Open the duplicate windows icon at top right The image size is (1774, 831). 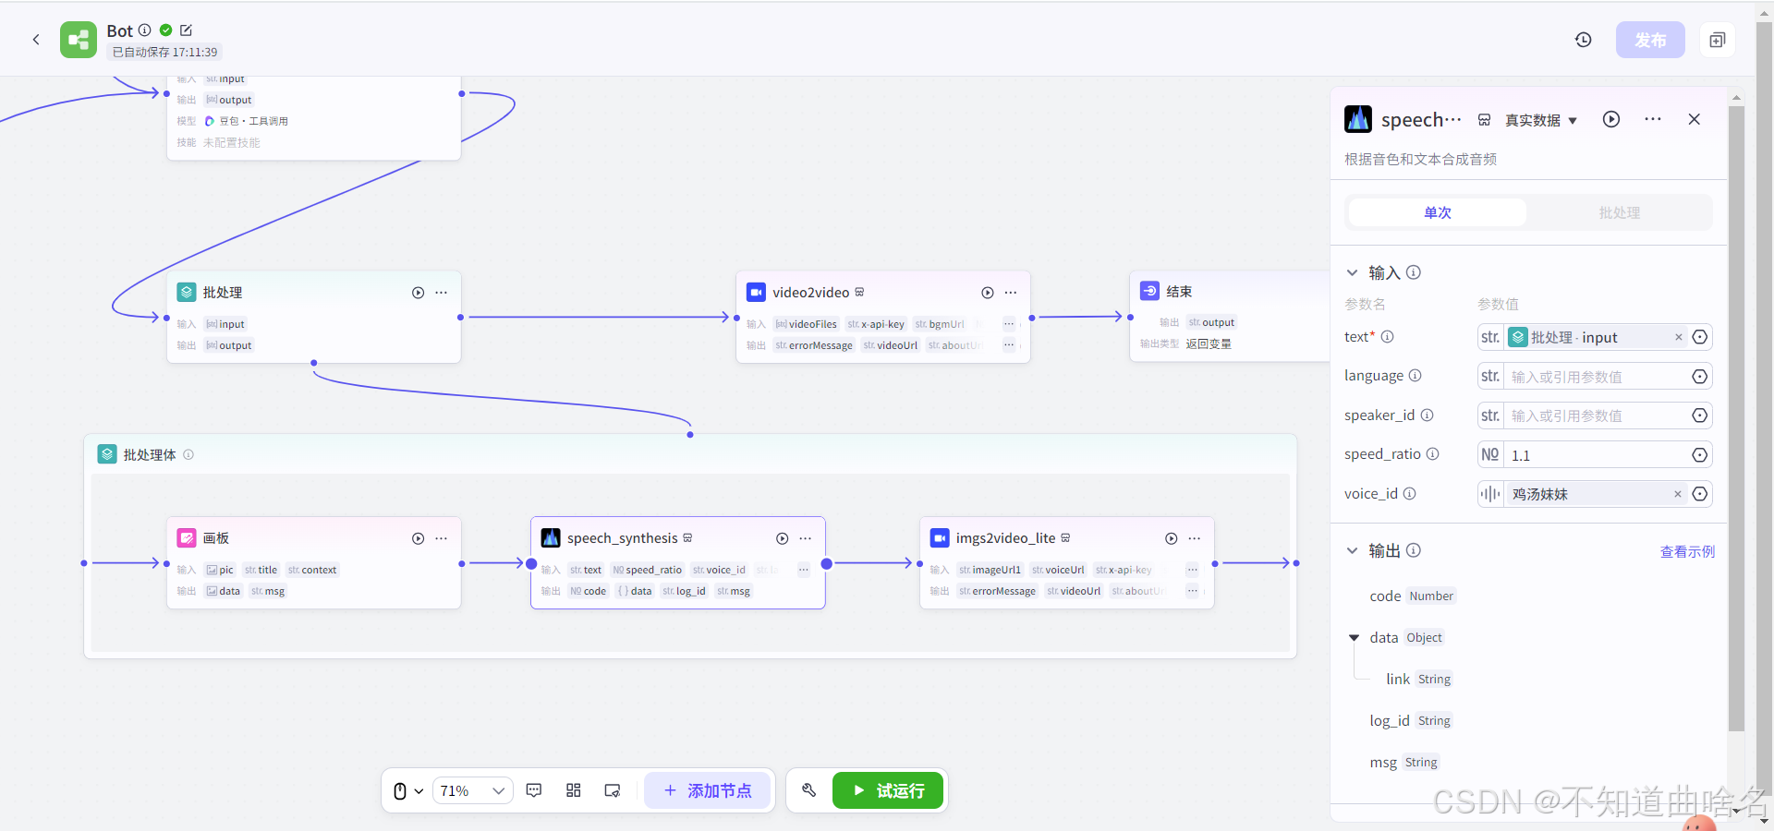[x=1718, y=40]
